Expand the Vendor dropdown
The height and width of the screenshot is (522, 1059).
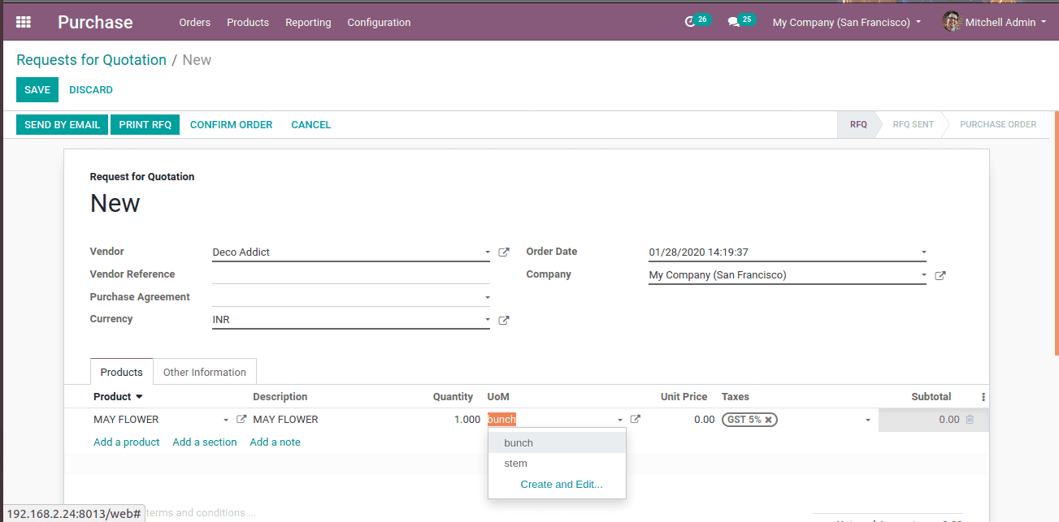point(488,252)
